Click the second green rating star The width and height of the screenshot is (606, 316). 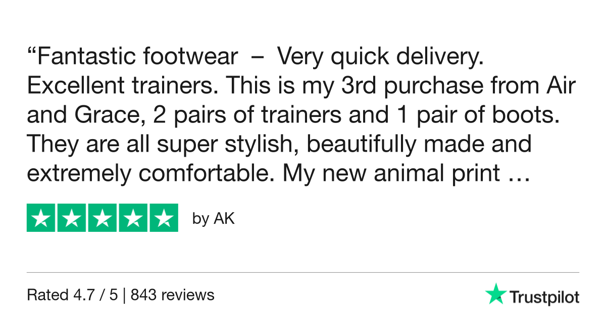click(x=72, y=218)
